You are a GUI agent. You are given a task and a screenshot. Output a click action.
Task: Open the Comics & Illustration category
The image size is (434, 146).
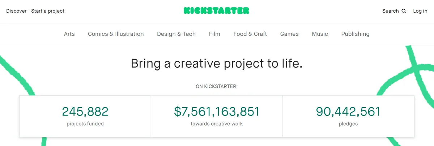pyautogui.click(x=116, y=34)
